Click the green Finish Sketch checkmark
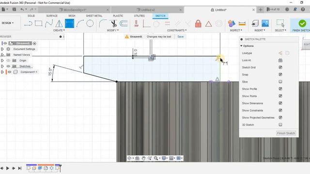Viewport: 310px width, 174px height. 302,24
